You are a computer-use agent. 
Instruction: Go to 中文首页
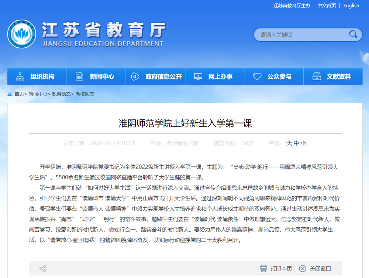coord(327,6)
